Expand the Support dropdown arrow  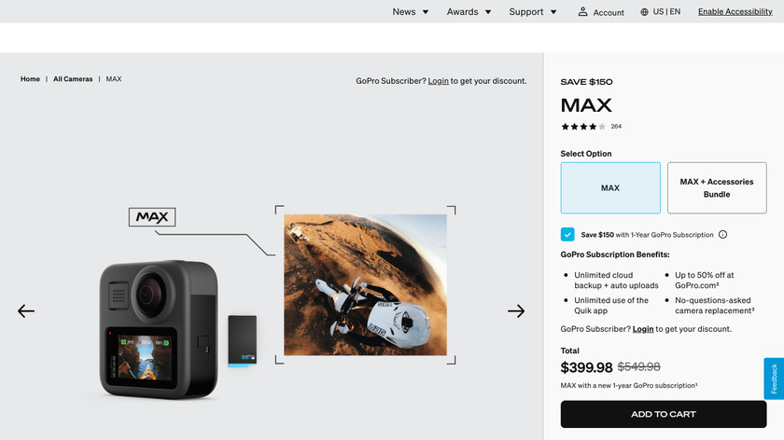553,12
